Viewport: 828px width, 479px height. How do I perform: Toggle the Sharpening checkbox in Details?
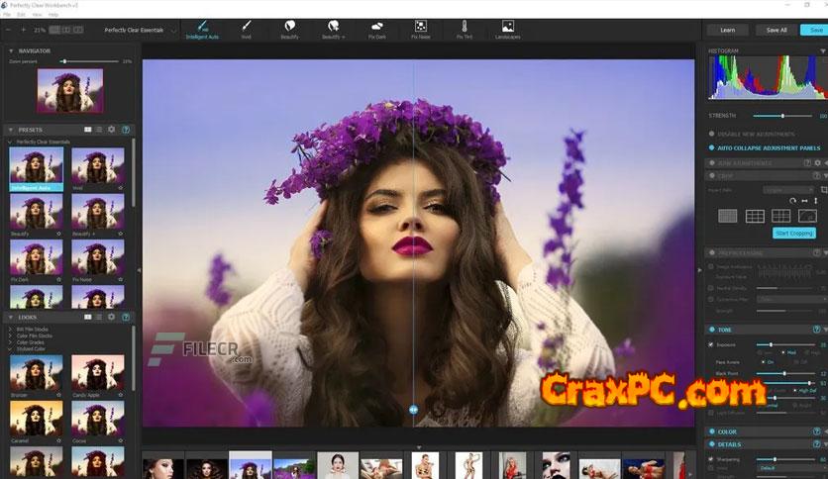pos(710,459)
